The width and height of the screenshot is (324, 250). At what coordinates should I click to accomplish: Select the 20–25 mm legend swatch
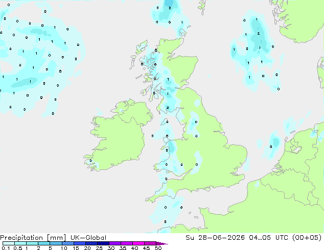pyautogui.click(x=91, y=243)
